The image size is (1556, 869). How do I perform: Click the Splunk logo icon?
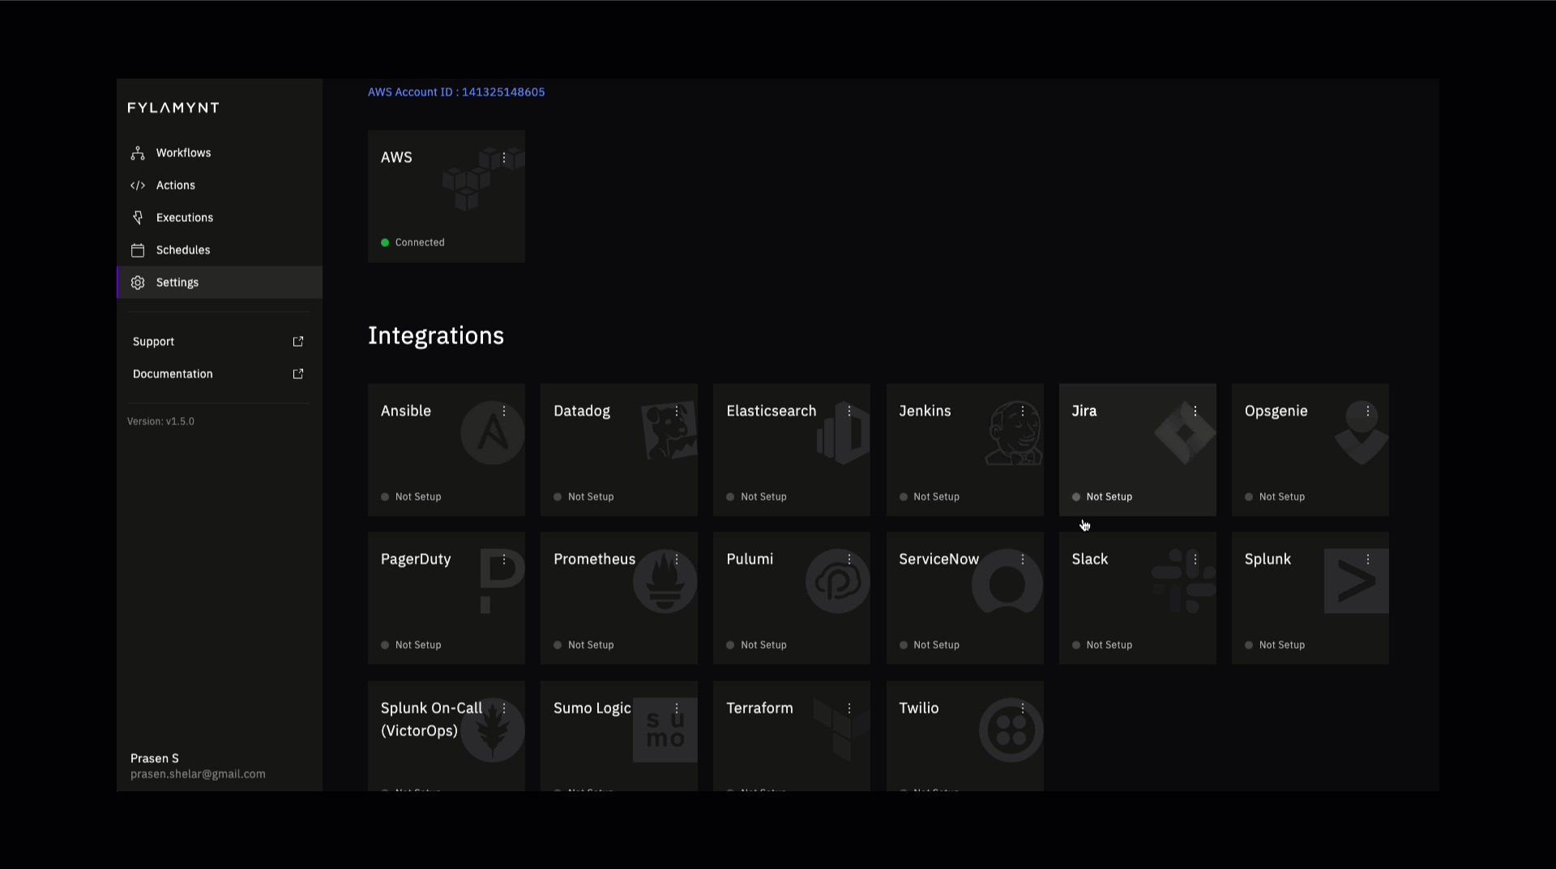point(1357,581)
